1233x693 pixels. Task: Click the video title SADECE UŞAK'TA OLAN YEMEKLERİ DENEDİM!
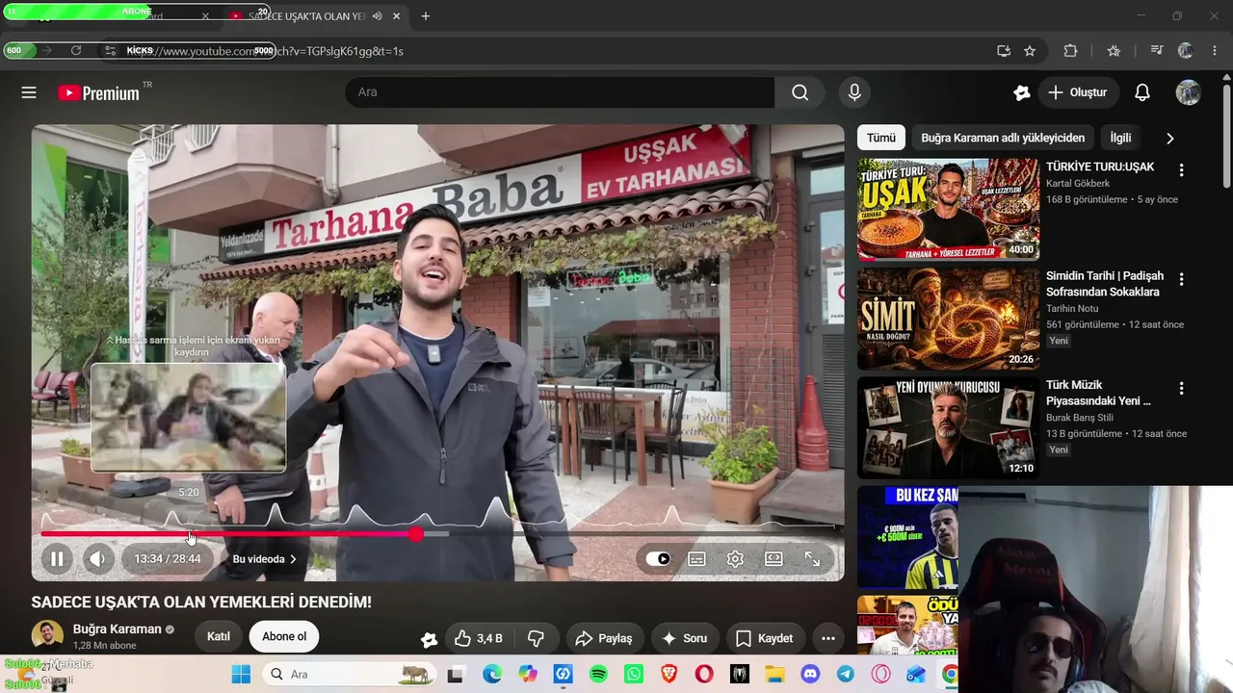201,603
